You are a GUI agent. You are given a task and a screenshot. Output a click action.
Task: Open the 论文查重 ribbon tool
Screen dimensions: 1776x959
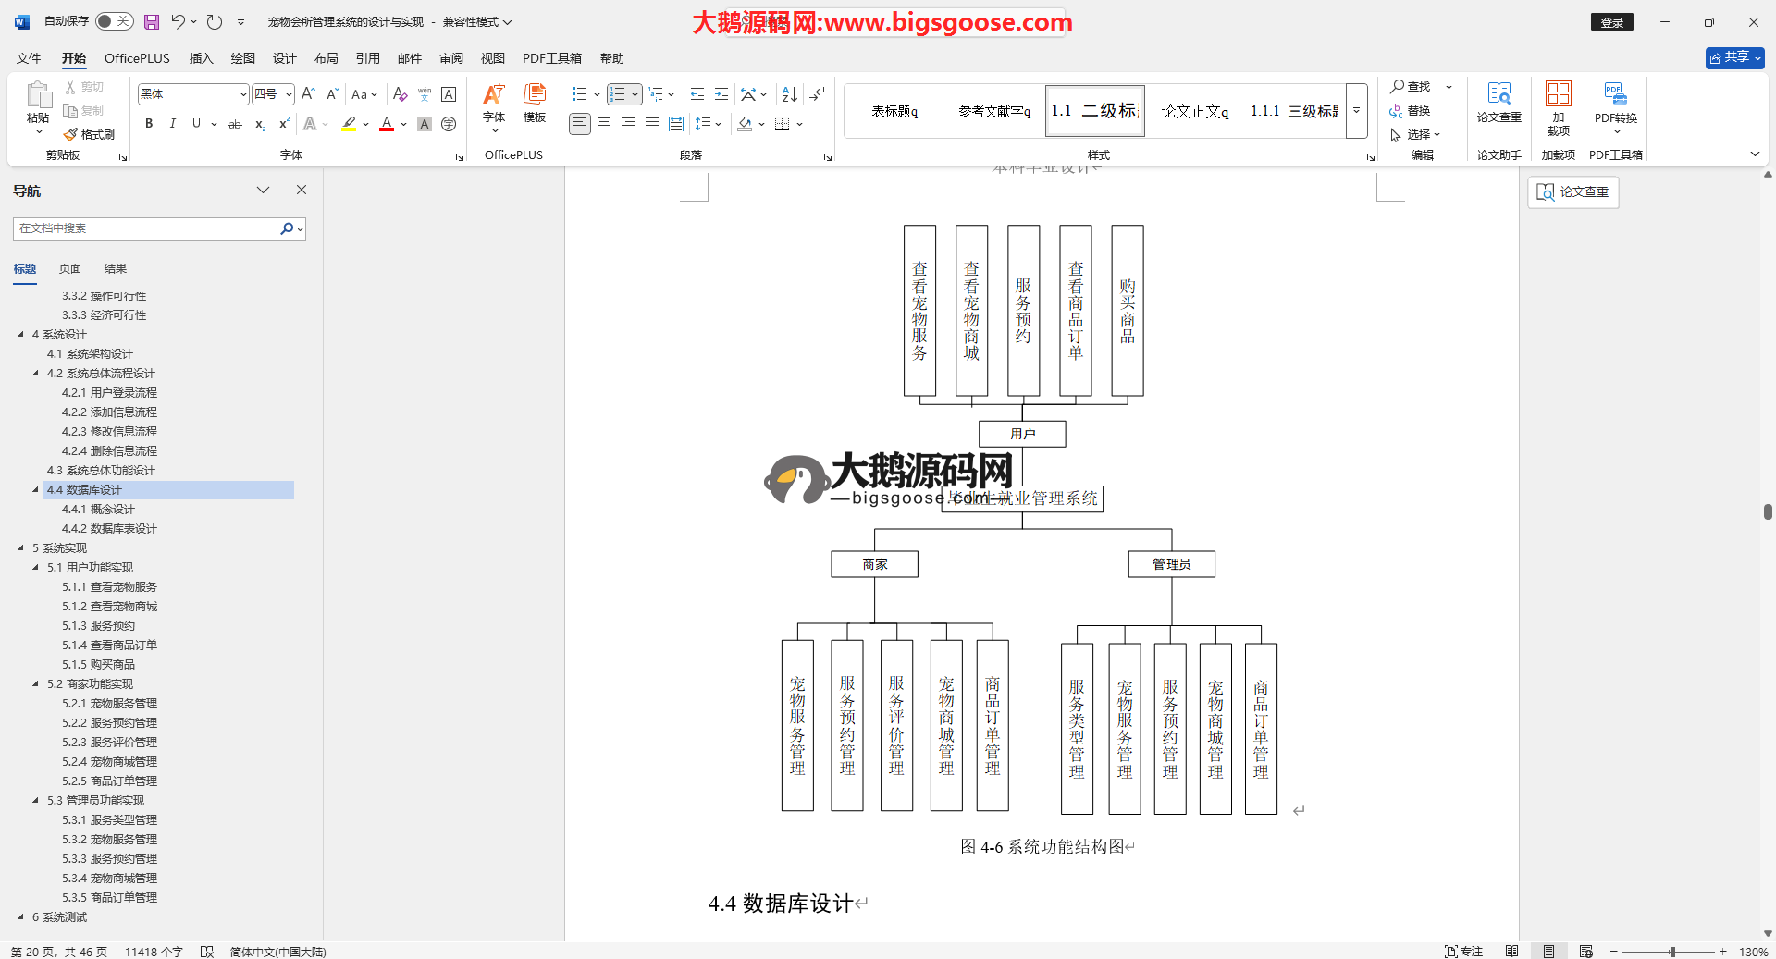point(1498,102)
